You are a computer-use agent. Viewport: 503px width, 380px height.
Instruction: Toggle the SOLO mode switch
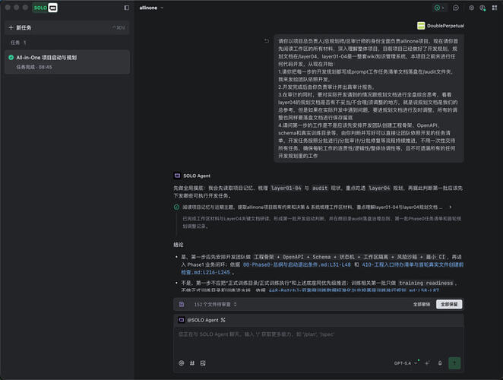click(x=45, y=8)
